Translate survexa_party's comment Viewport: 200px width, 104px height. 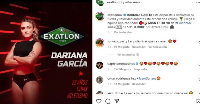pos(157,47)
